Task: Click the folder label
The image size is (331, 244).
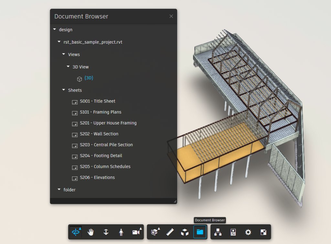Action: coord(69,190)
